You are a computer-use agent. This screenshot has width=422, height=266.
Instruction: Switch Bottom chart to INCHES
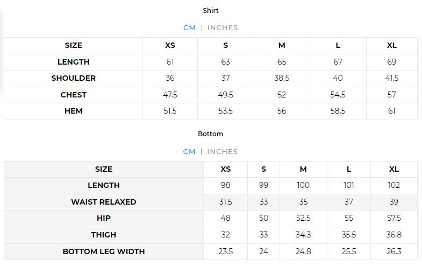[223, 151]
